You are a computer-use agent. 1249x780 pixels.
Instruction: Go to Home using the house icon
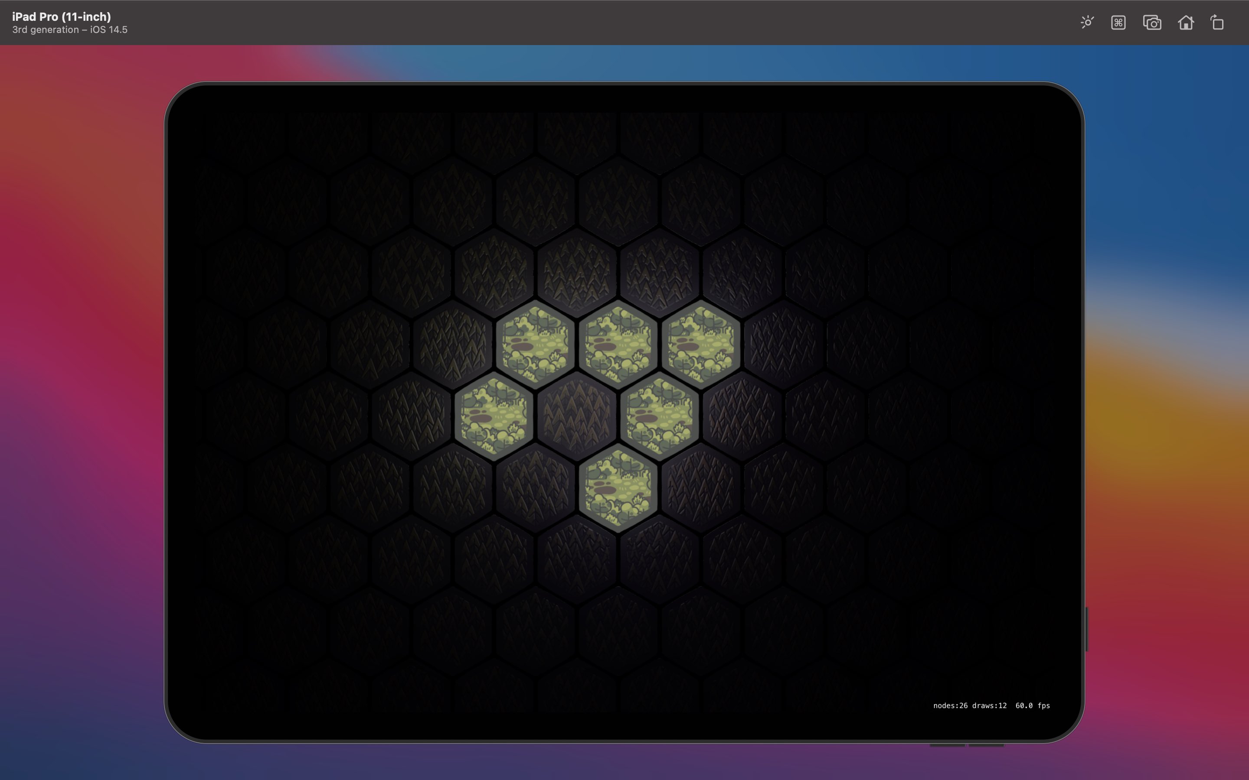pos(1186,22)
